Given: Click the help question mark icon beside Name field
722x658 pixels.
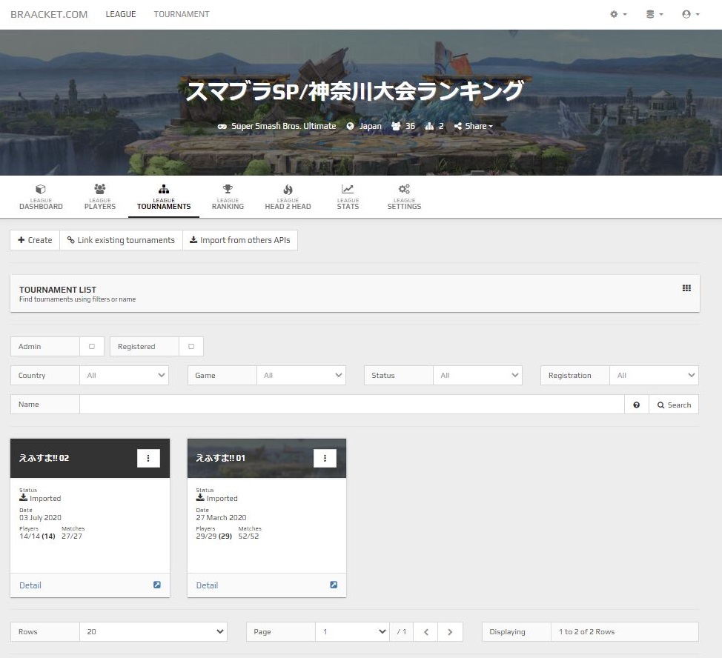Looking at the screenshot, I should pyautogui.click(x=636, y=405).
